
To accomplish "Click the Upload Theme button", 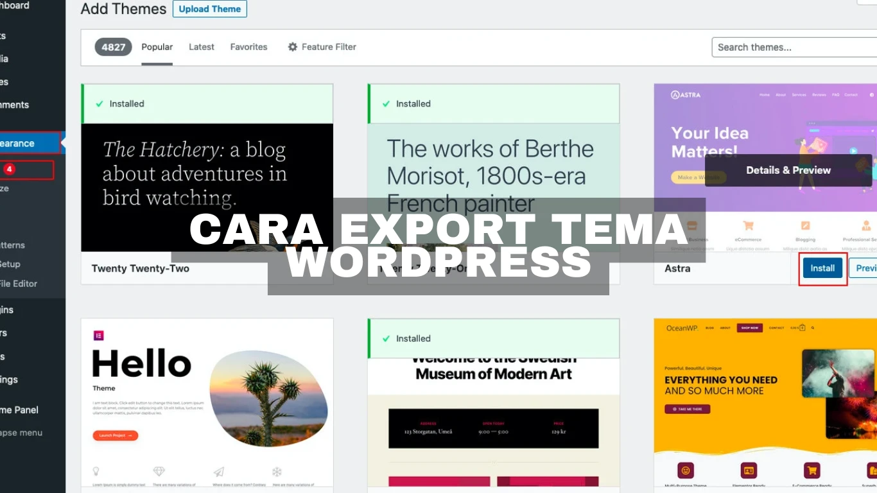I will tap(210, 9).
